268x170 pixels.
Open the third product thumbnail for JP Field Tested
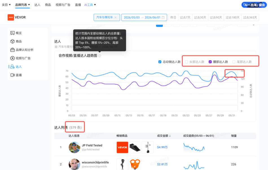pos(148,147)
